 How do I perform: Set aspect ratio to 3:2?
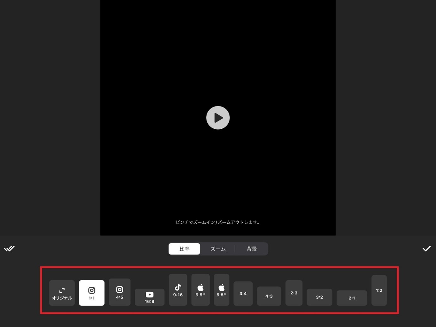[x=319, y=297]
